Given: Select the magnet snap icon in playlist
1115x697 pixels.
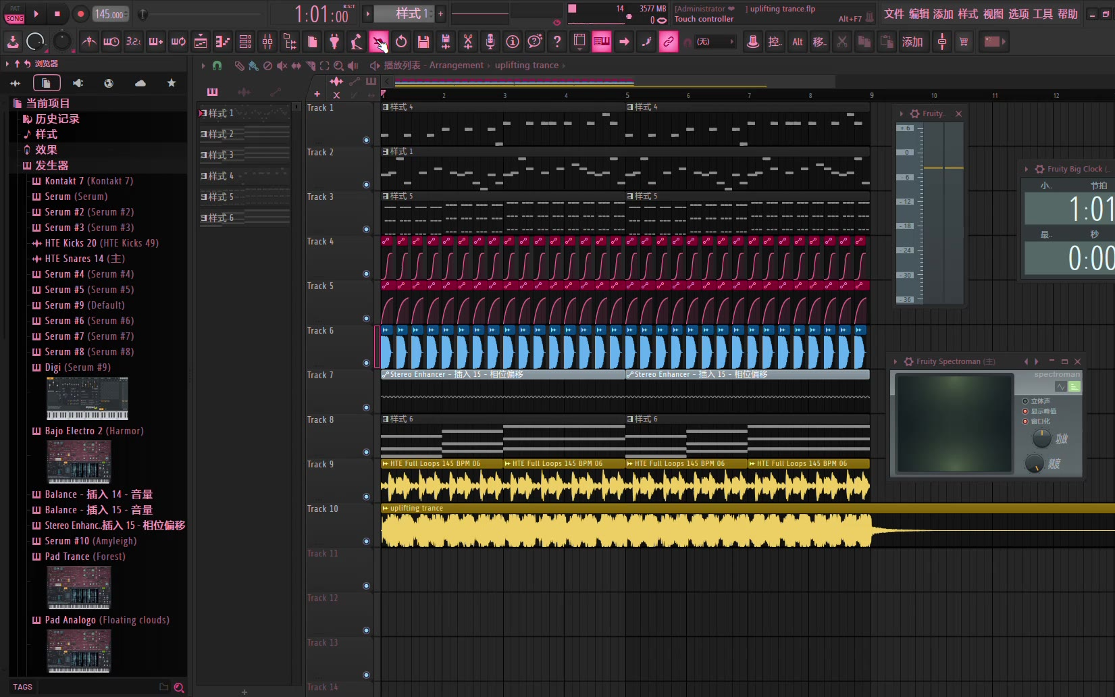Looking at the screenshot, I should coord(217,66).
